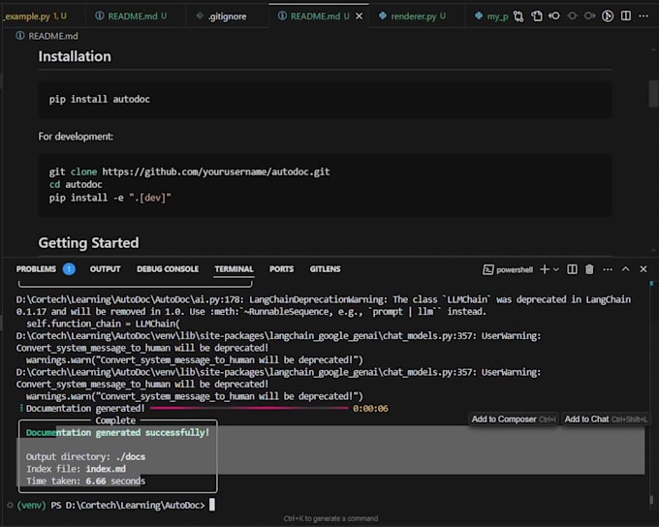Click the pink documentation progress bar

[x=249, y=408]
